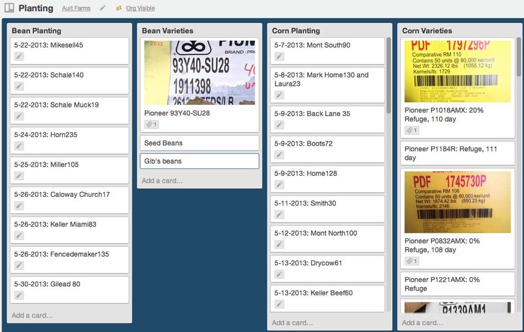Click the Bean Planting list title

pyautogui.click(x=36, y=31)
